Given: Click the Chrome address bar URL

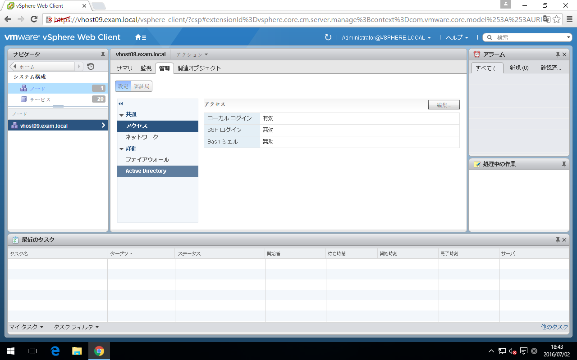Looking at the screenshot, I should [x=298, y=19].
